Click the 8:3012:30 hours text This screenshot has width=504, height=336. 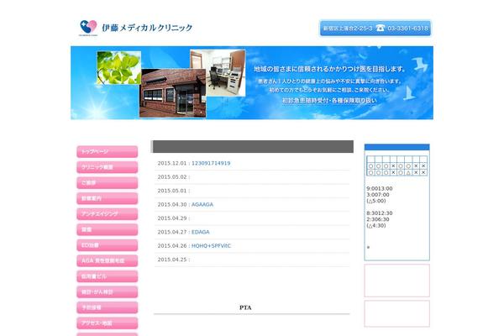[x=380, y=213]
